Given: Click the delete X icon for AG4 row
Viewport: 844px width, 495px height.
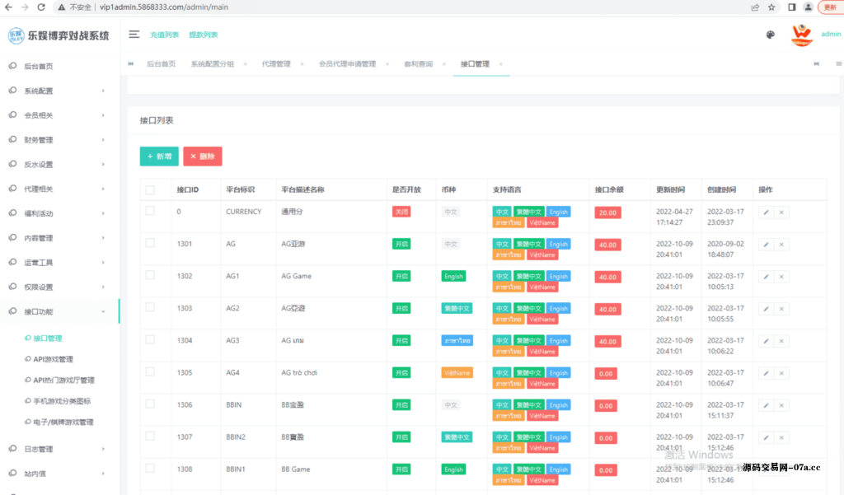Looking at the screenshot, I should (x=781, y=373).
